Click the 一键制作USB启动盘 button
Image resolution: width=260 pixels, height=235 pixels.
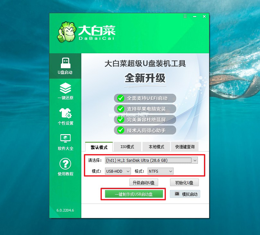pyautogui.click(x=134, y=194)
